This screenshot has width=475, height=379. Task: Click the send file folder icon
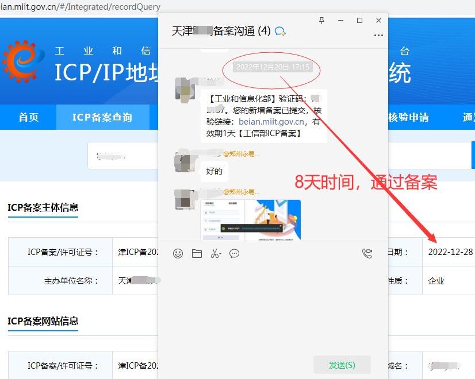[x=197, y=253]
